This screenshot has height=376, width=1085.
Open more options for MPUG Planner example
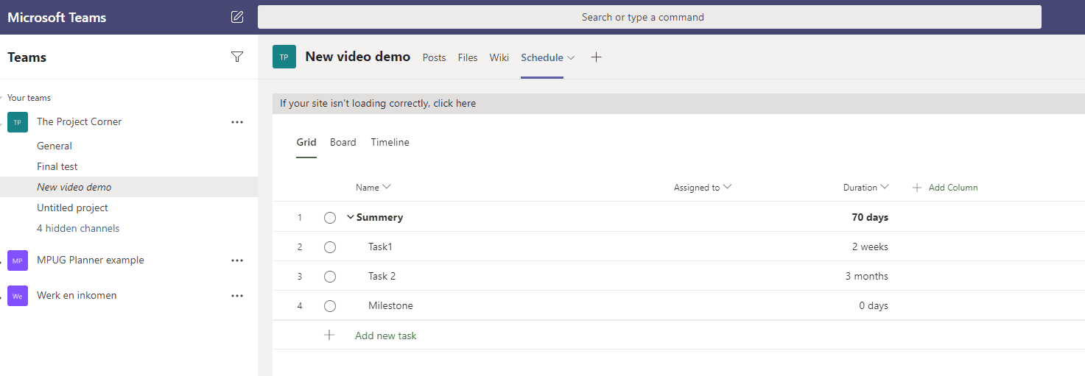(237, 260)
